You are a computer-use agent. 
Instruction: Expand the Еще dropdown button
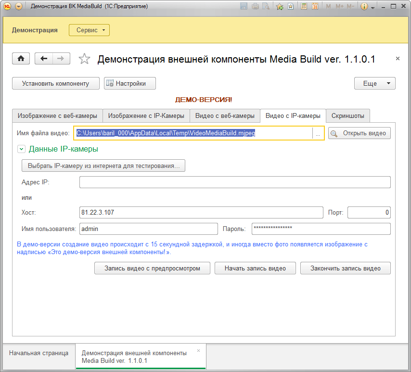pos(374,83)
